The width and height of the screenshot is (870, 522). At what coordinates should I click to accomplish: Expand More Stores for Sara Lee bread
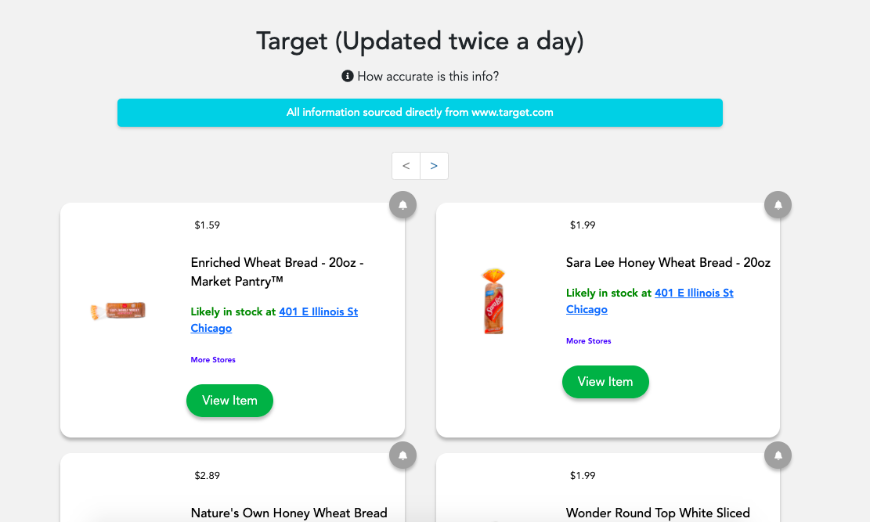589,341
